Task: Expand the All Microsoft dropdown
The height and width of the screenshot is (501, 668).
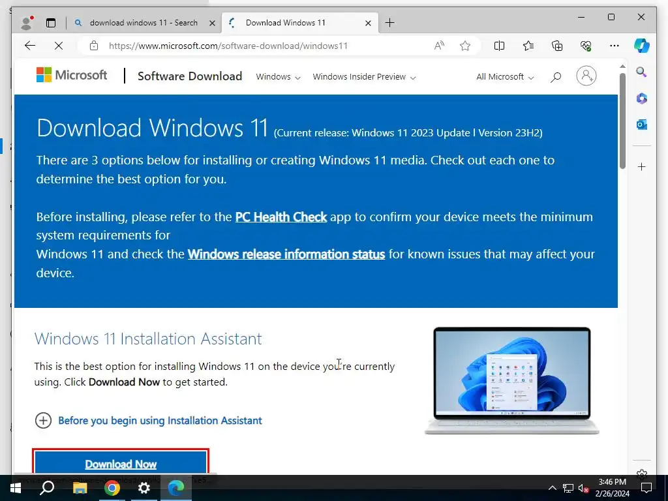Action: click(505, 77)
